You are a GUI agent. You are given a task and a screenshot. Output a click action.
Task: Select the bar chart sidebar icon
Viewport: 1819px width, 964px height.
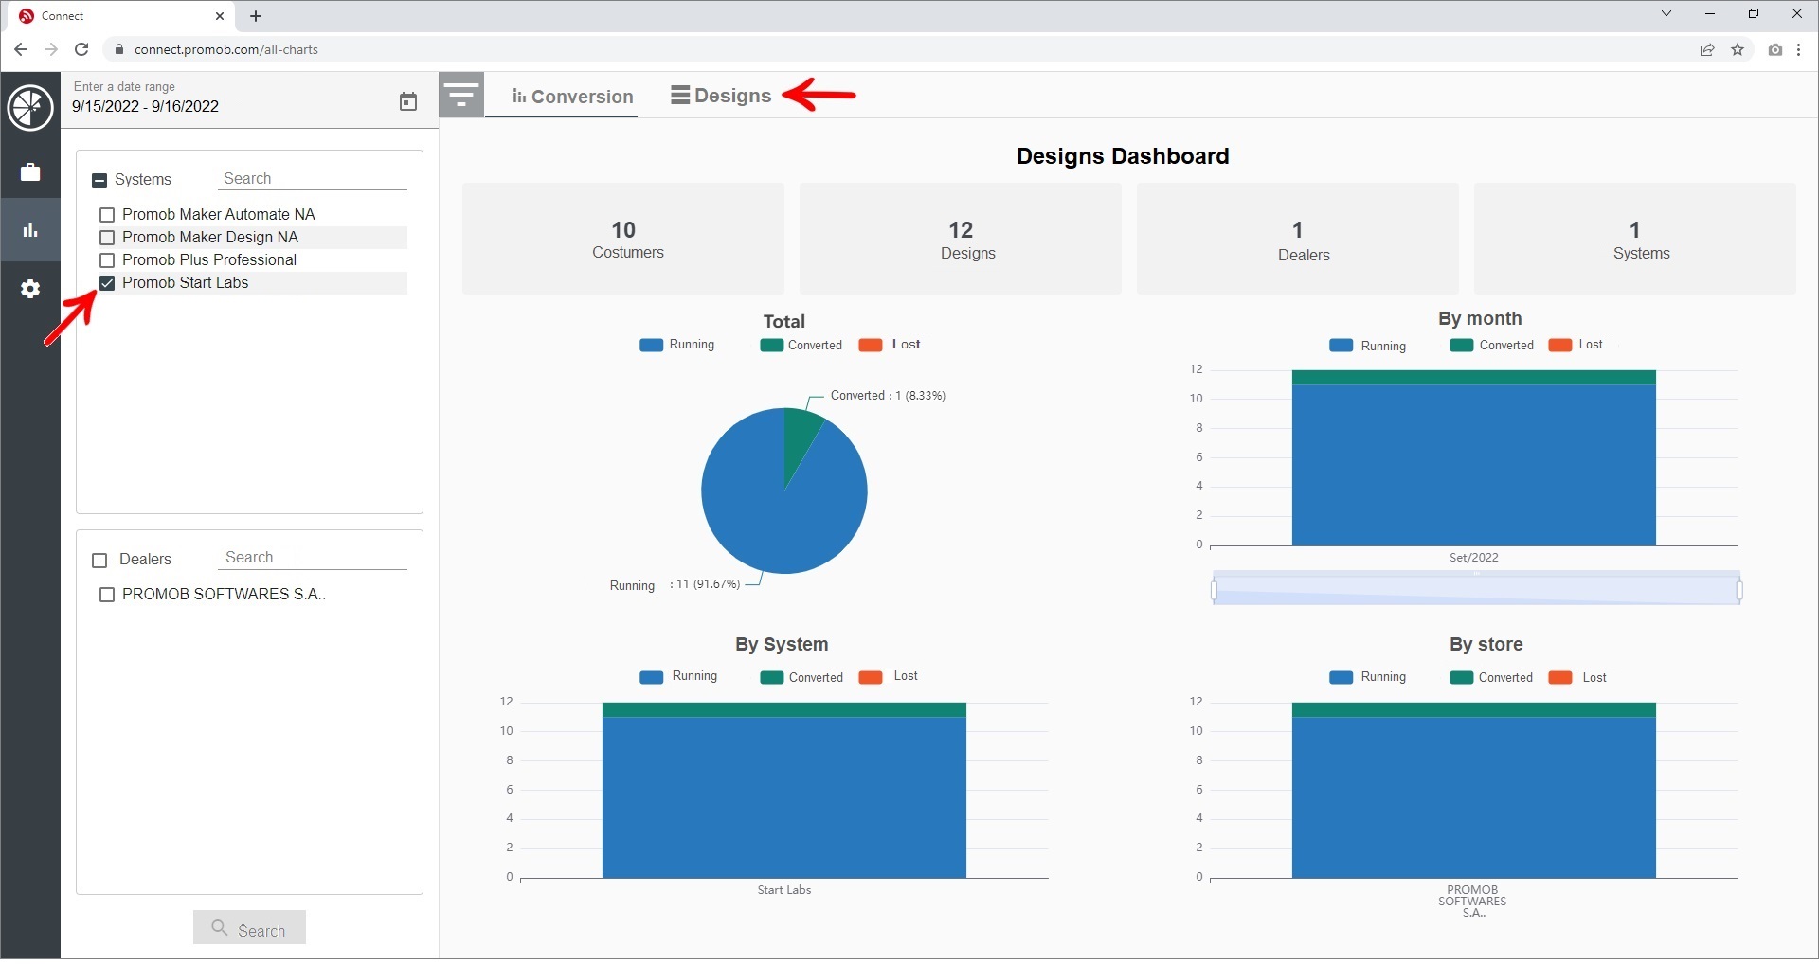pyautogui.click(x=30, y=230)
